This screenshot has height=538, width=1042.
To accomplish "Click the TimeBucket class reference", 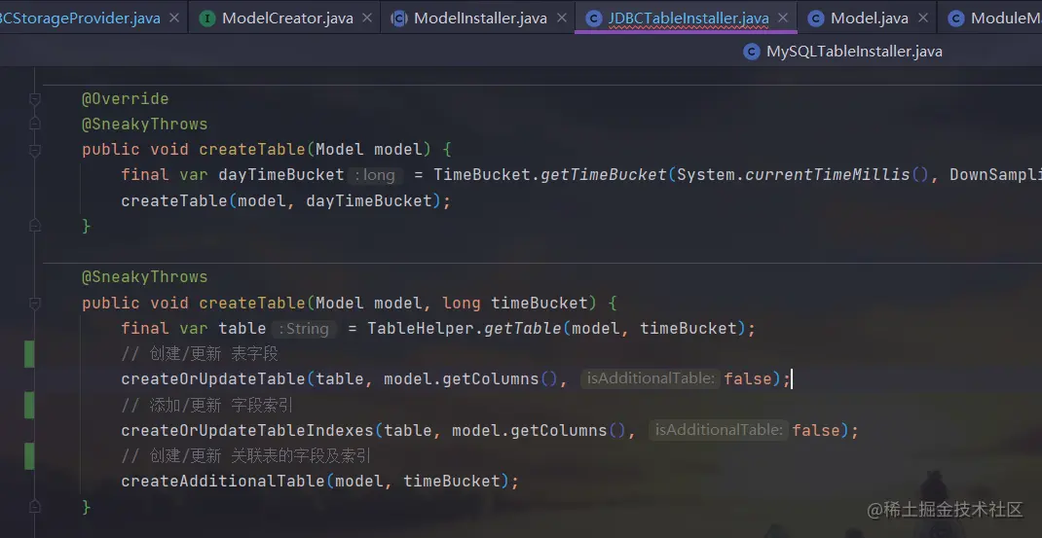I will click(482, 175).
